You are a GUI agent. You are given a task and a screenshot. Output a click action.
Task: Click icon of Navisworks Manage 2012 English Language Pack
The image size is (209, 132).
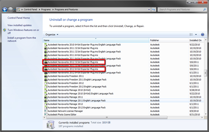pos(46,107)
